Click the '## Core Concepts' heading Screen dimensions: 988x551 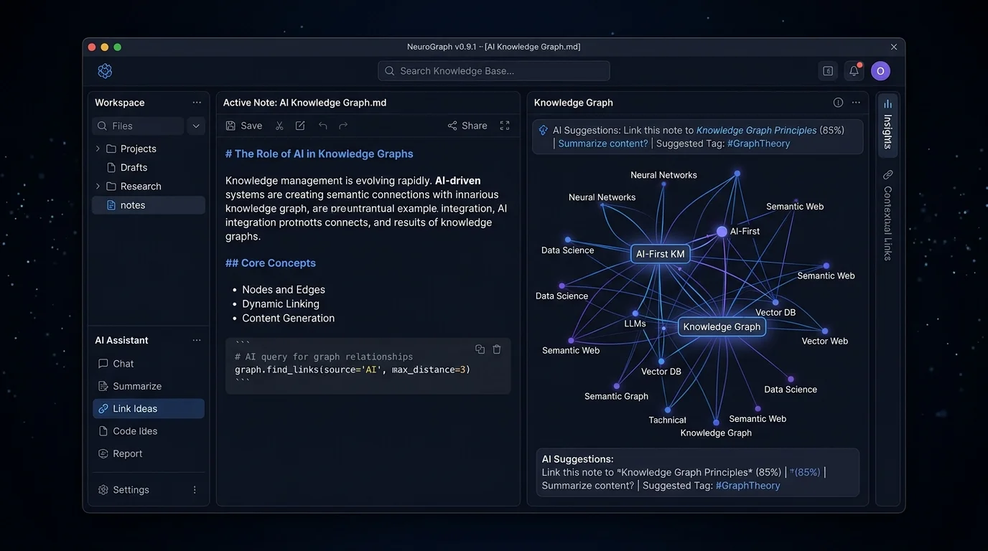tap(271, 263)
